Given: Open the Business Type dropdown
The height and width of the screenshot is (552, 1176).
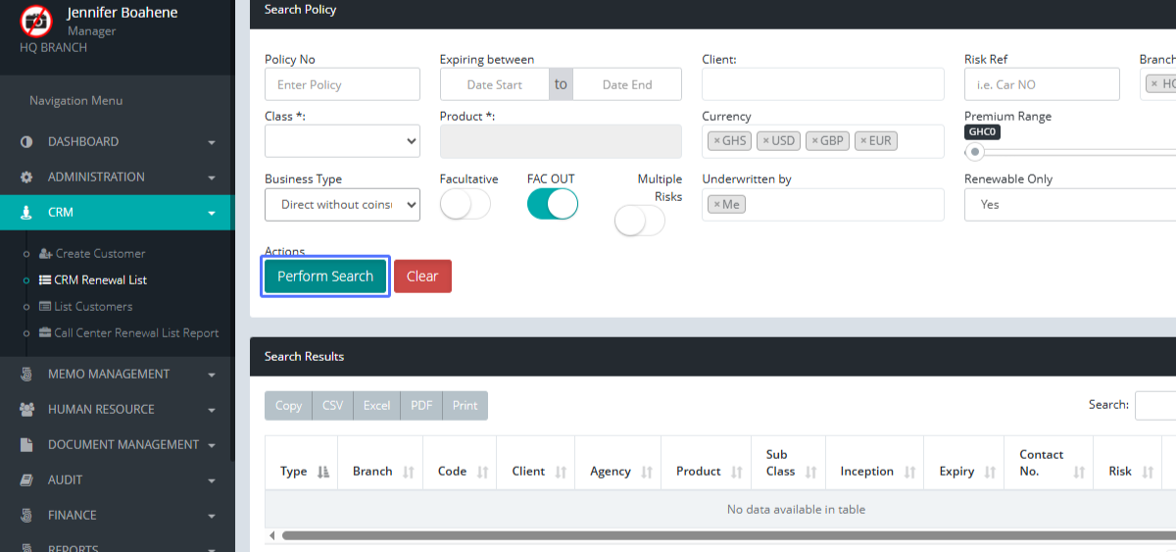Looking at the screenshot, I should point(342,204).
